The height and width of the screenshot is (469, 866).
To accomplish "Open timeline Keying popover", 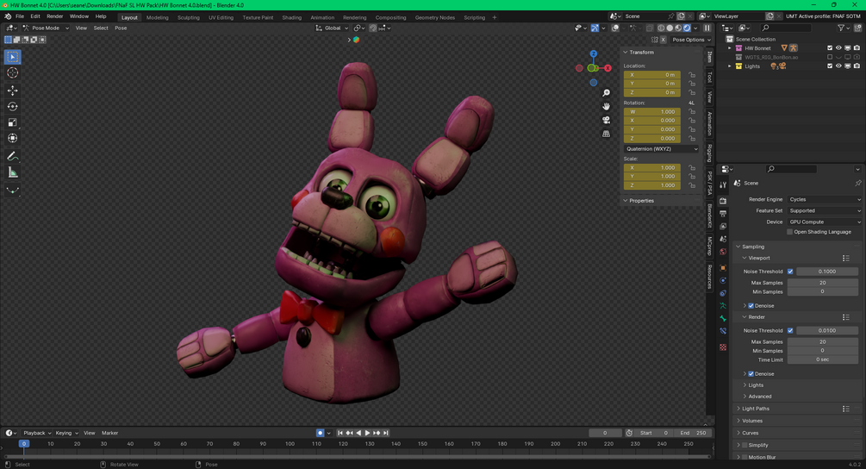I will pos(65,433).
